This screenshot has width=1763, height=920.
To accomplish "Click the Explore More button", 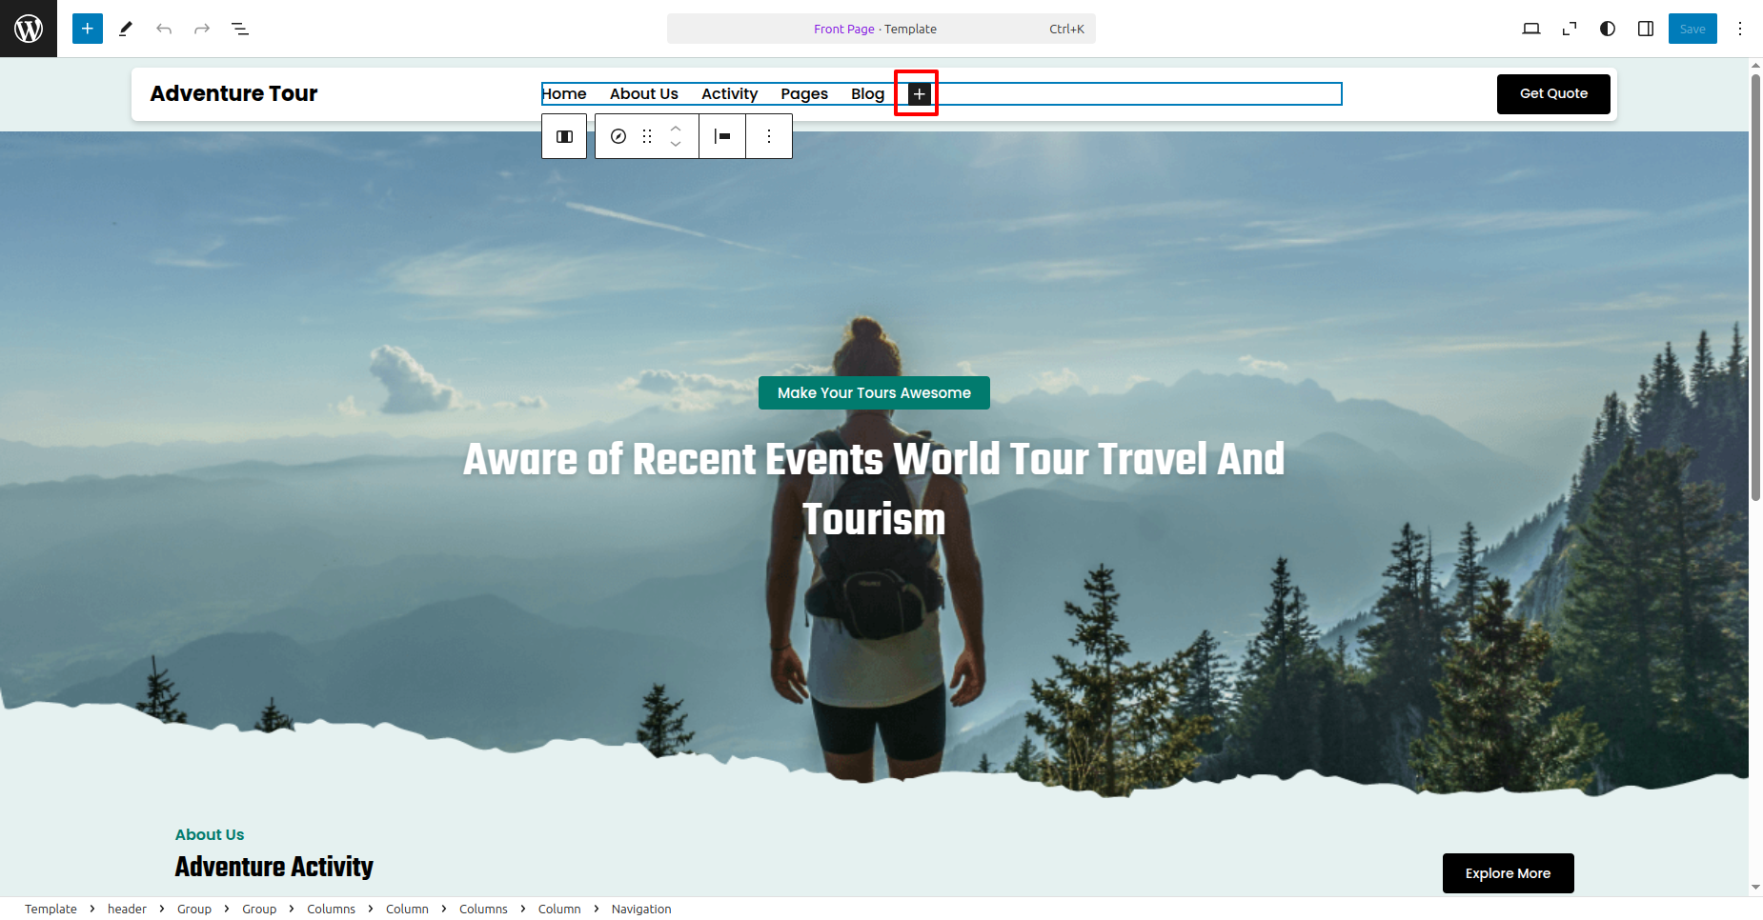I will click(x=1508, y=873).
